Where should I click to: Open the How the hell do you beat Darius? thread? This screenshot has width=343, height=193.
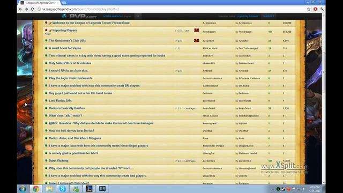[71, 131]
